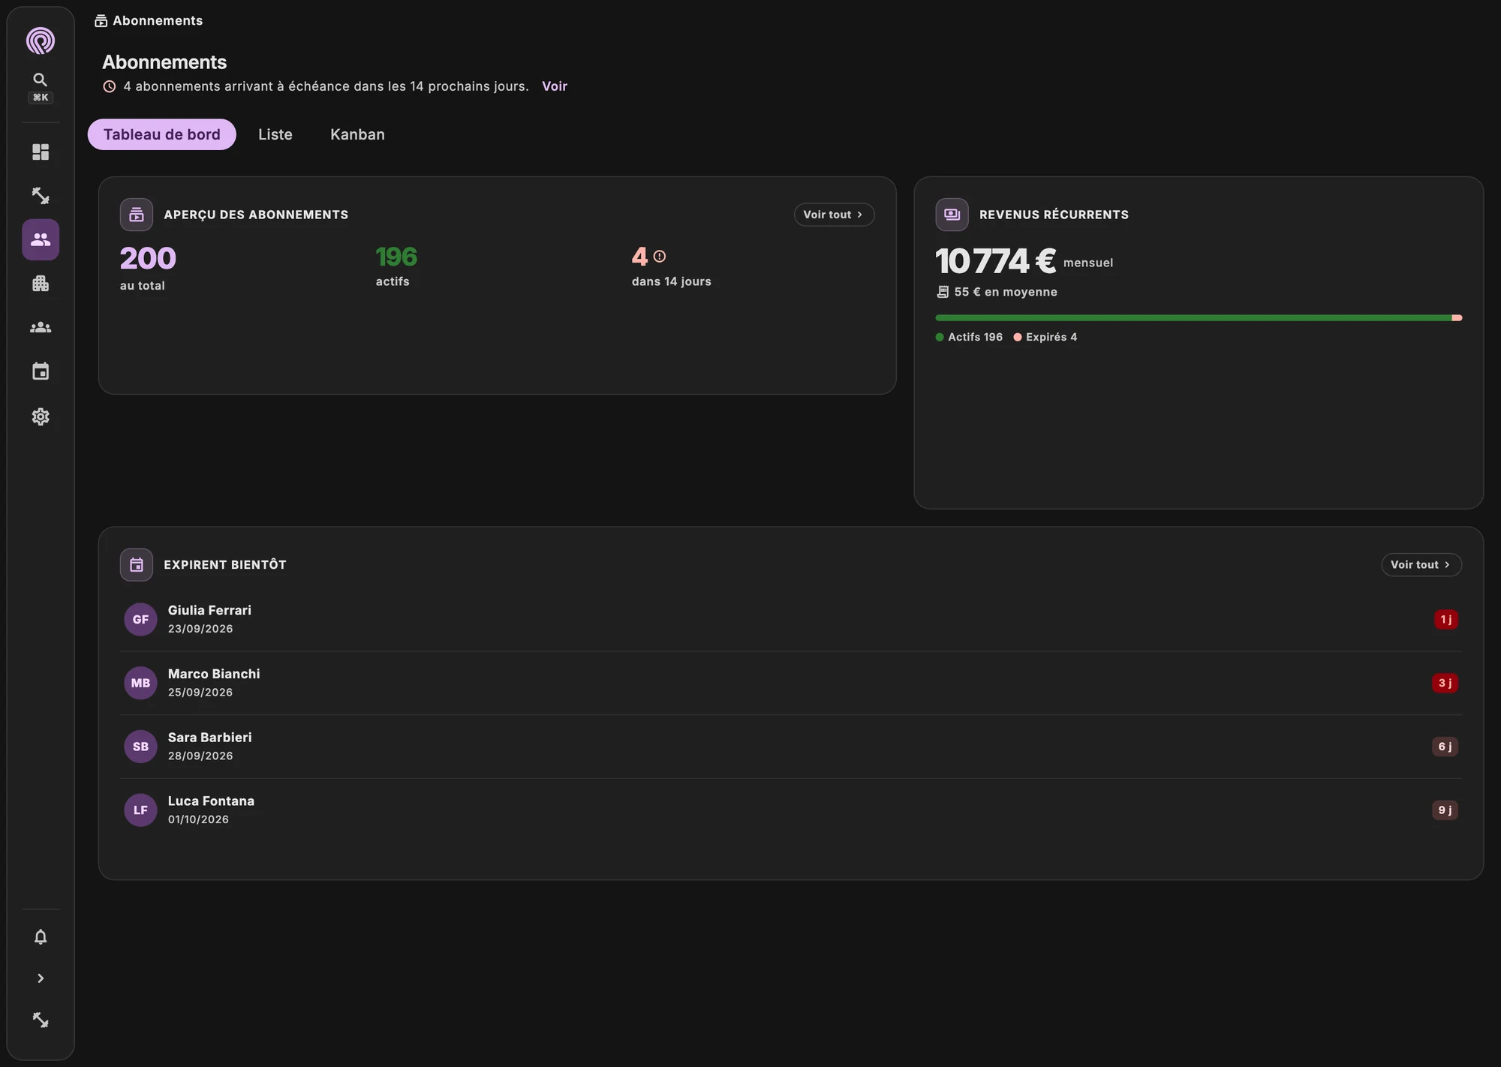The height and width of the screenshot is (1067, 1501).
Task: Click the warning icon next to 4
Action: [660, 257]
